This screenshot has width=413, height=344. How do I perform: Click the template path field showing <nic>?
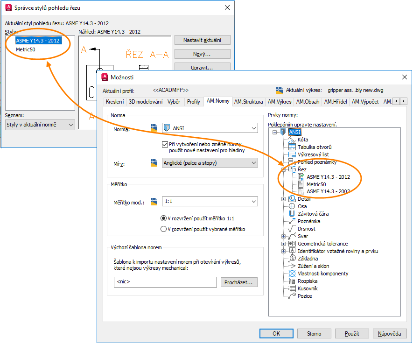[x=165, y=282]
